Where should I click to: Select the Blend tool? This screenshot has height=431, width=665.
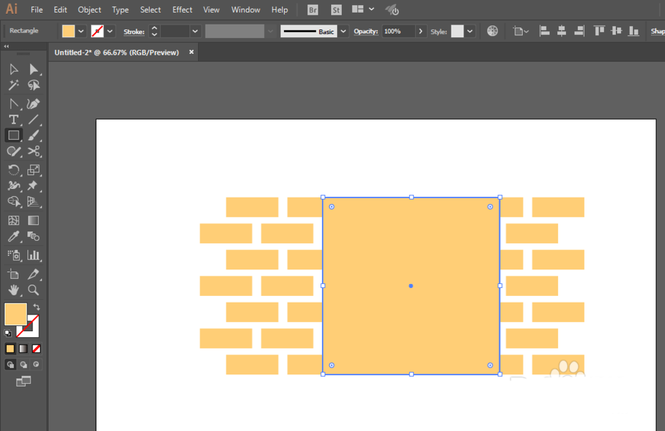(33, 236)
